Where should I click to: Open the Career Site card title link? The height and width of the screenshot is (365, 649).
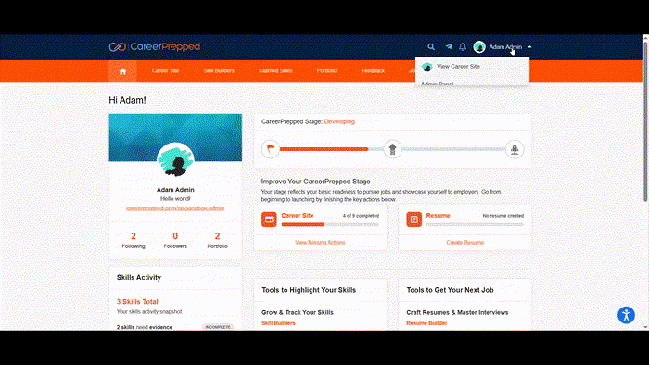pos(298,215)
